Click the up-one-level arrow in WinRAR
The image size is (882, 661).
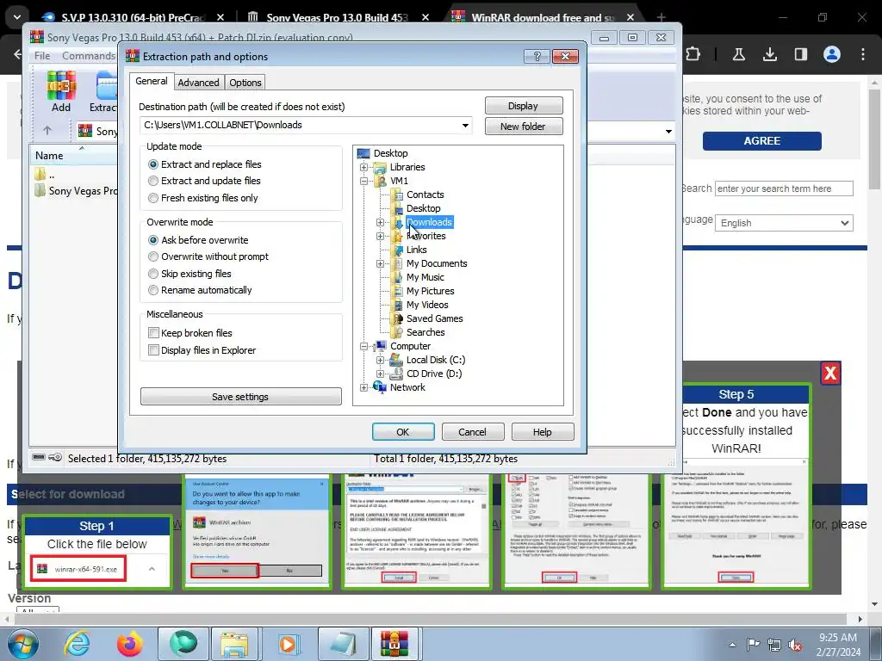coord(47,131)
